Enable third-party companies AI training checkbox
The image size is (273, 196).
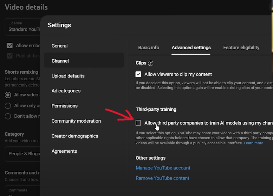pyautogui.click(x=138, y=123)
